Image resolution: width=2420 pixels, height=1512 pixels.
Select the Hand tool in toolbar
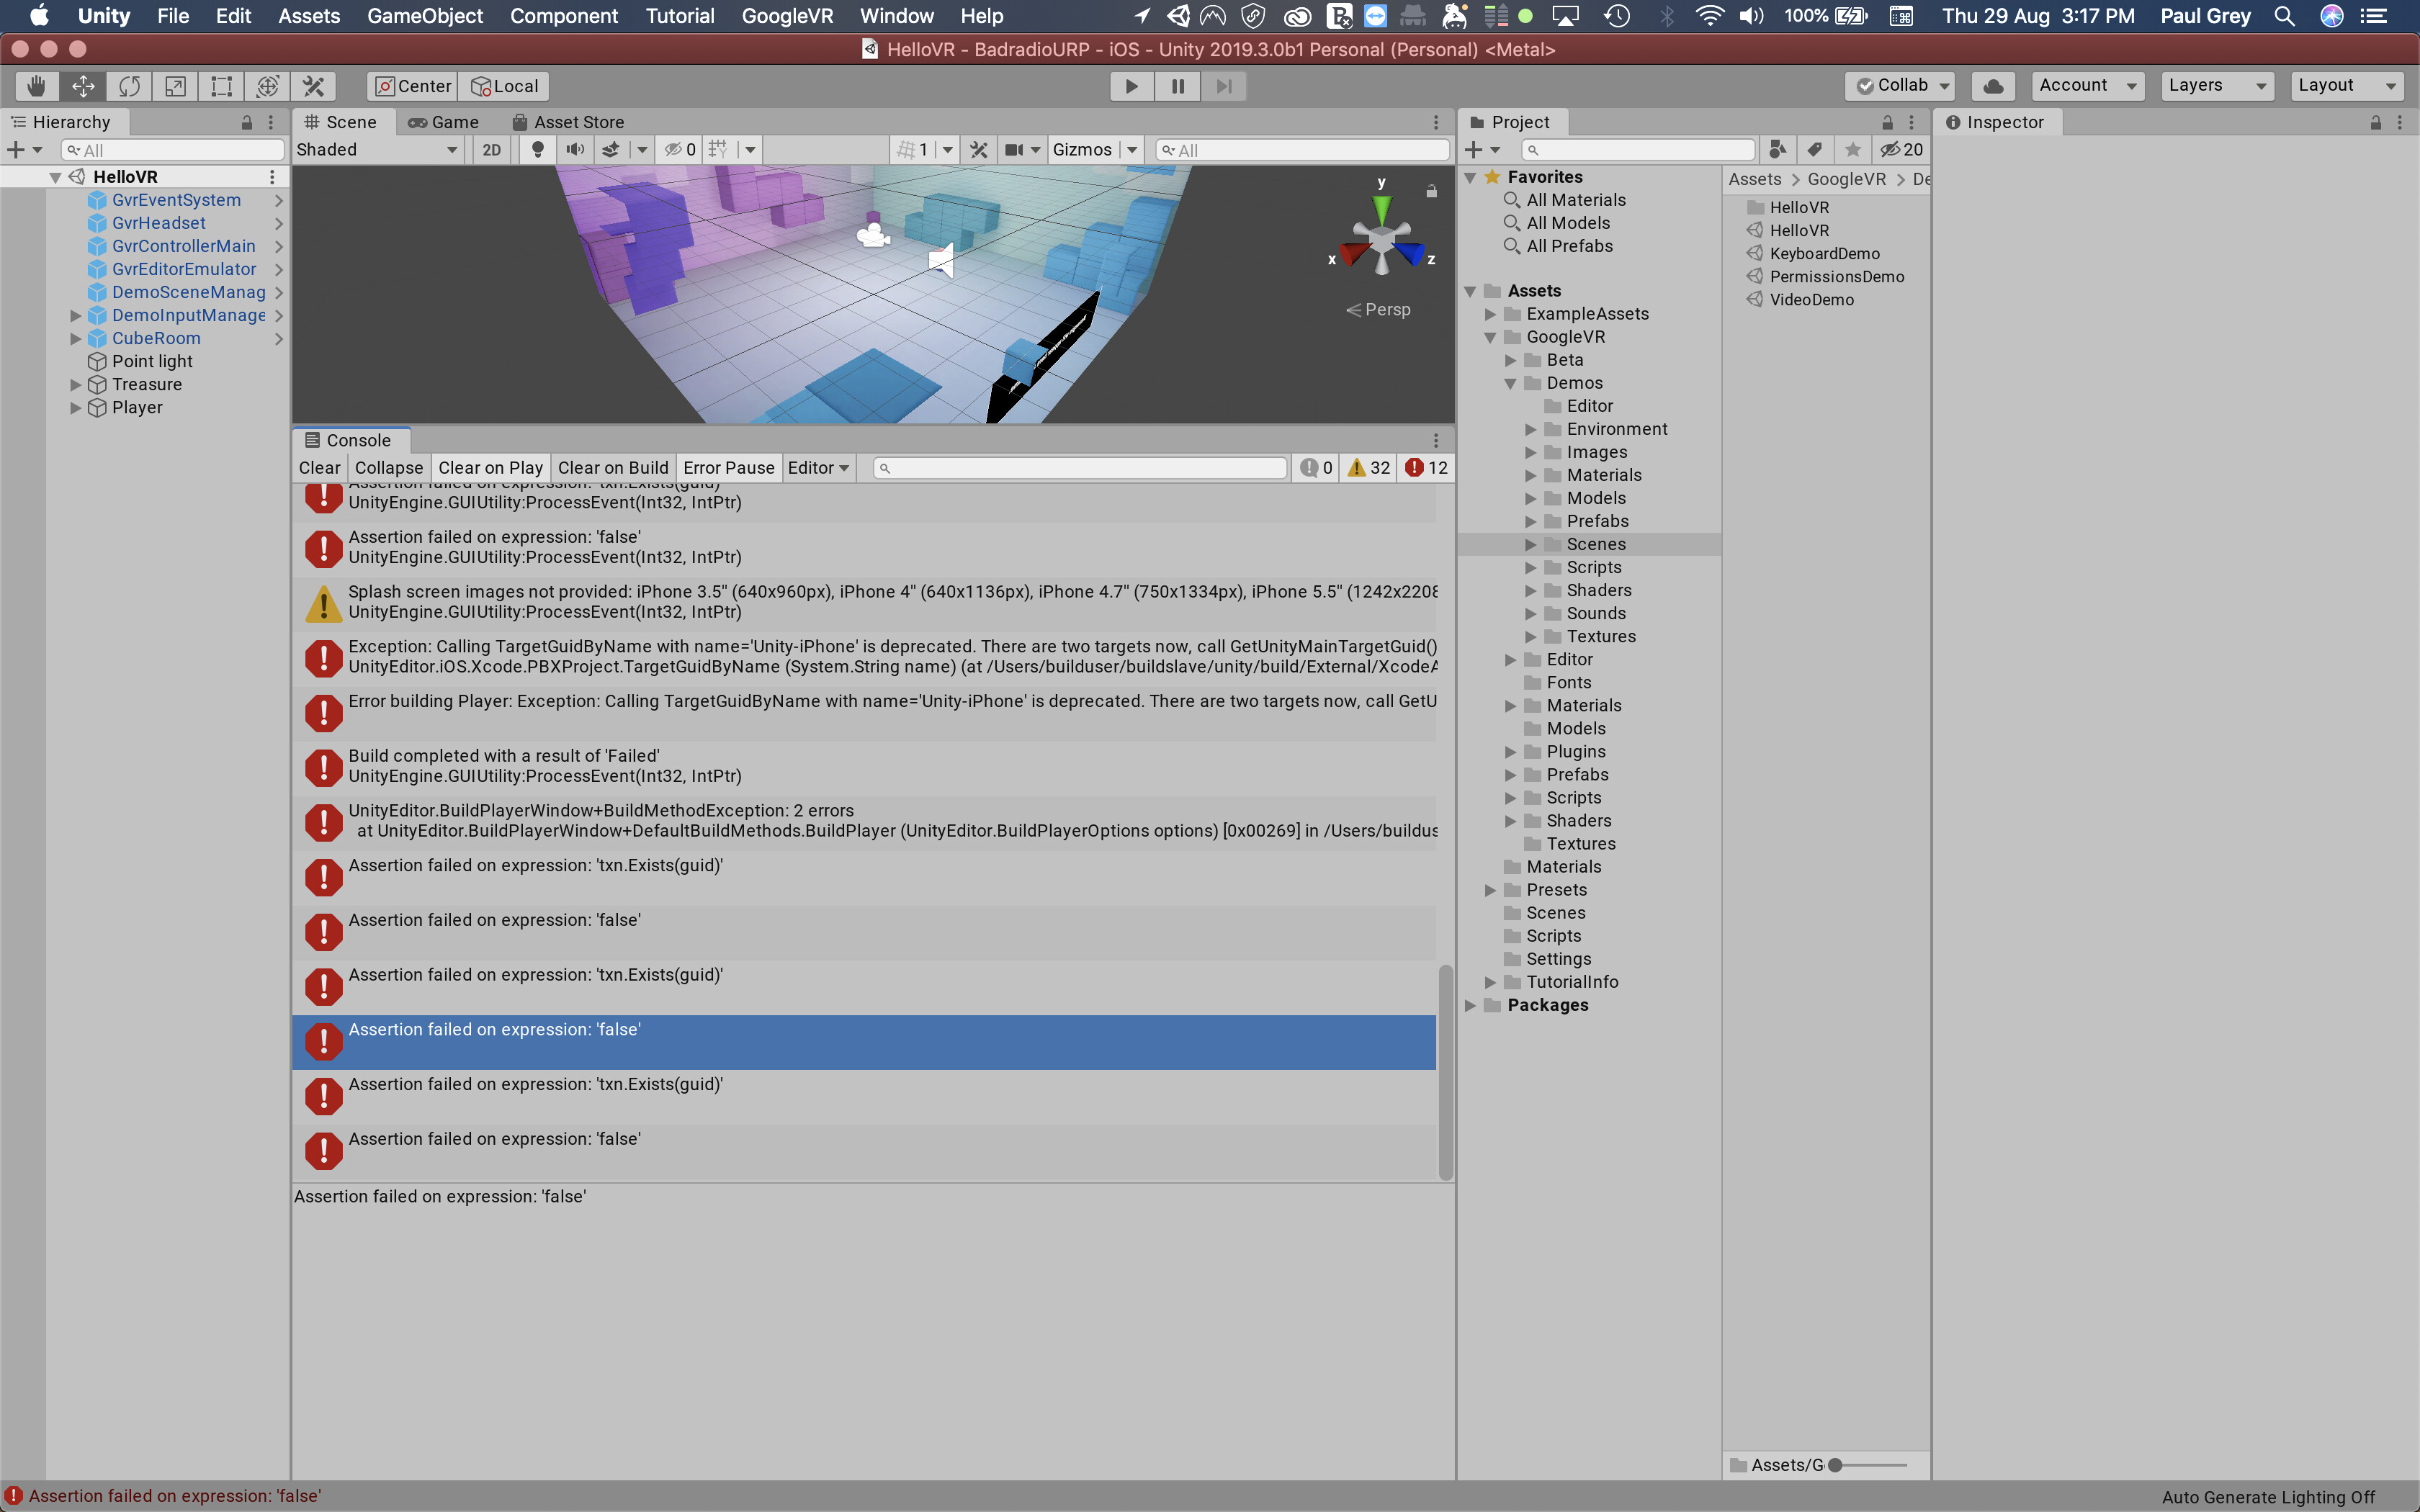(x=37, y=86)
